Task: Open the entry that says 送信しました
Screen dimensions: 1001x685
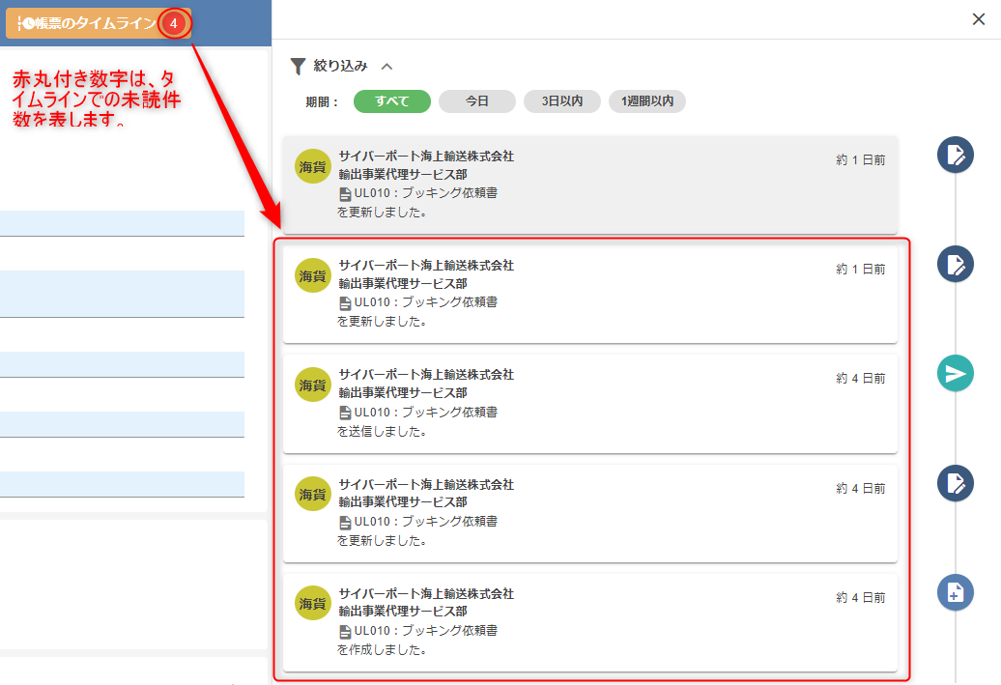Action: [x=589, y=403]
